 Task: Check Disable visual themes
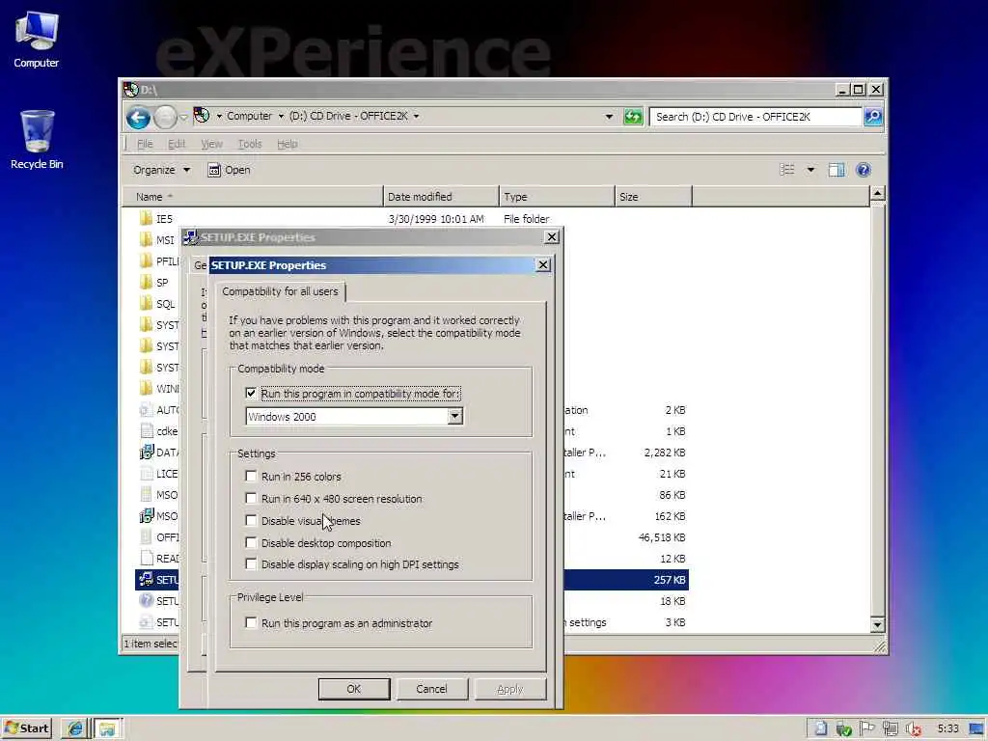click(251, 520)
